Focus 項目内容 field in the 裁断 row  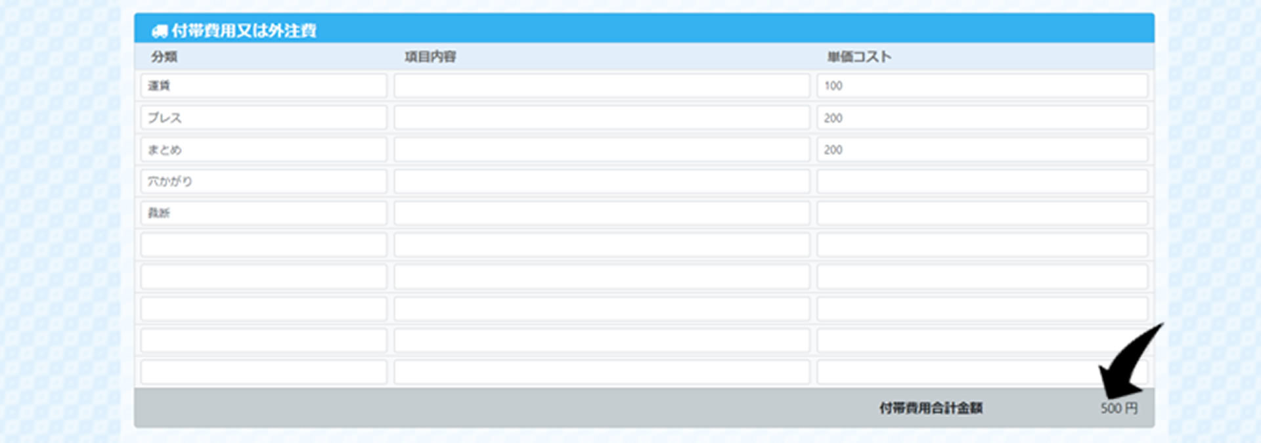coord(602,213)
